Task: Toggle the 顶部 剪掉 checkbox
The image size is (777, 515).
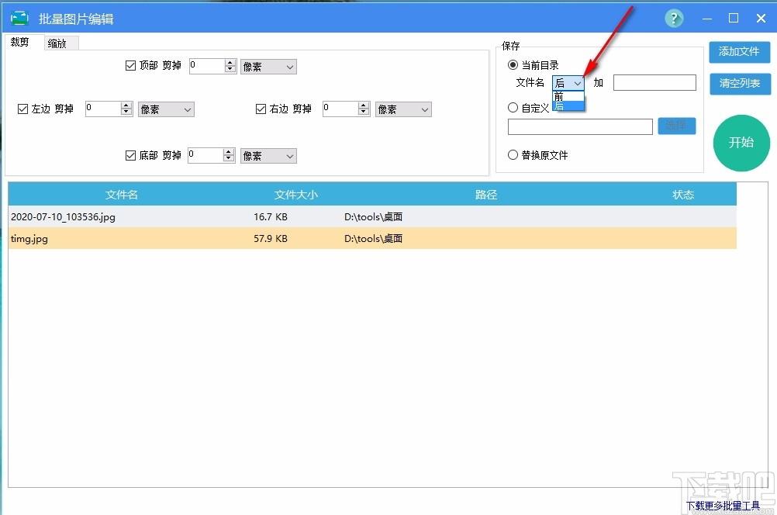Action: click(x=130, y=65)
